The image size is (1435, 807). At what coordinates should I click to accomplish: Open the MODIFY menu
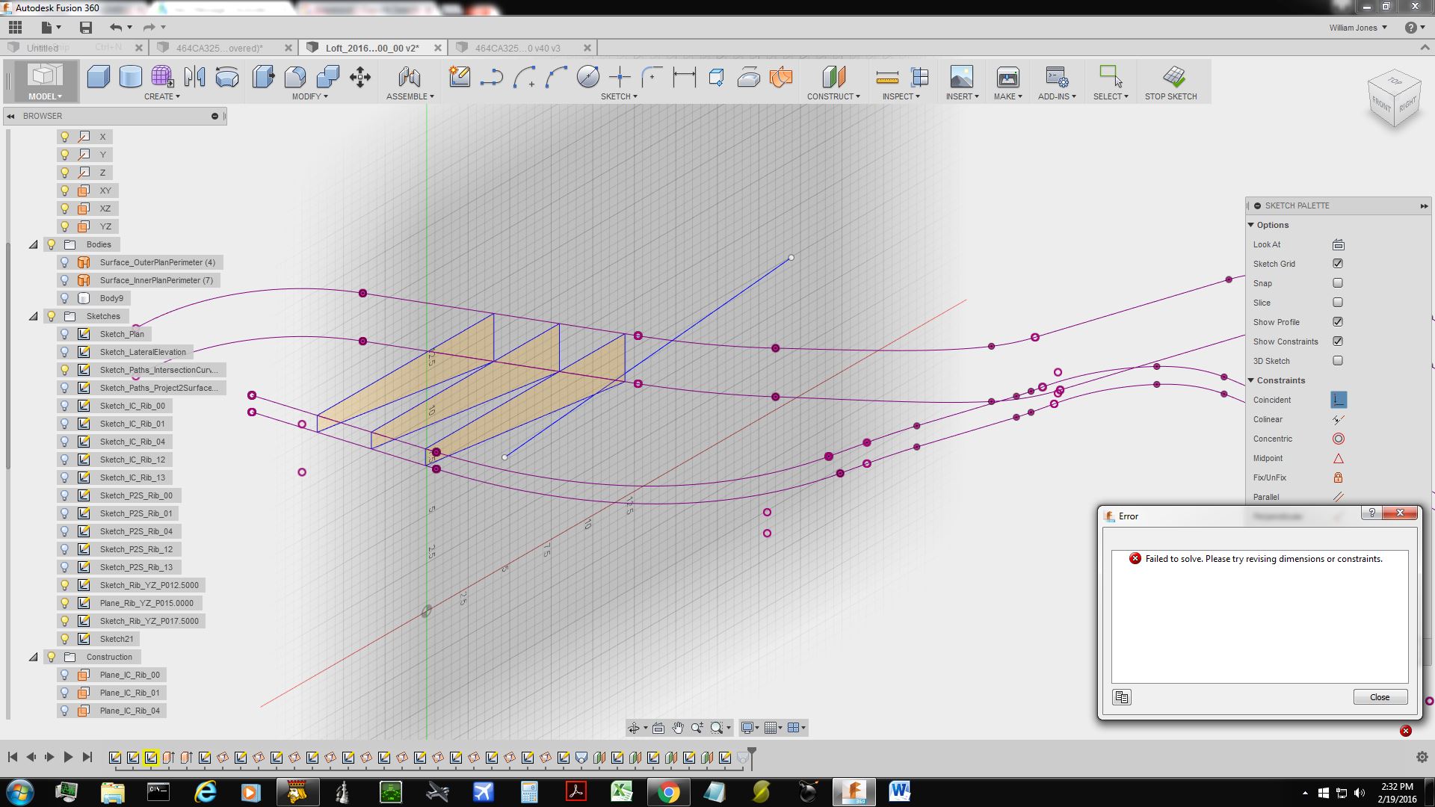pyautogui.click(x=309, y=96)
